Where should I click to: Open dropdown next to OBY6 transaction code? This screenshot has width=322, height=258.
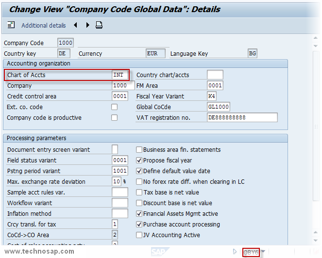[x=263, y=252]
